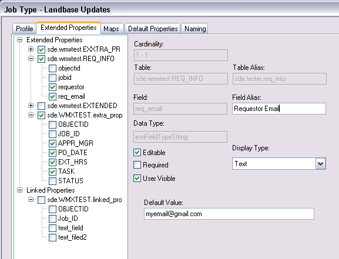
Task: Click the Cardinality field showing 1 - 1
Action: 181,55
